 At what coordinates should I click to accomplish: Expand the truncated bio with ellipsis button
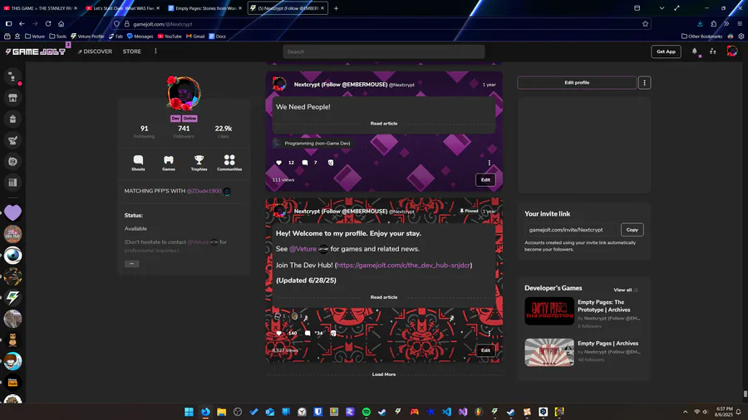pyautogui.click(x=131, y=264)
